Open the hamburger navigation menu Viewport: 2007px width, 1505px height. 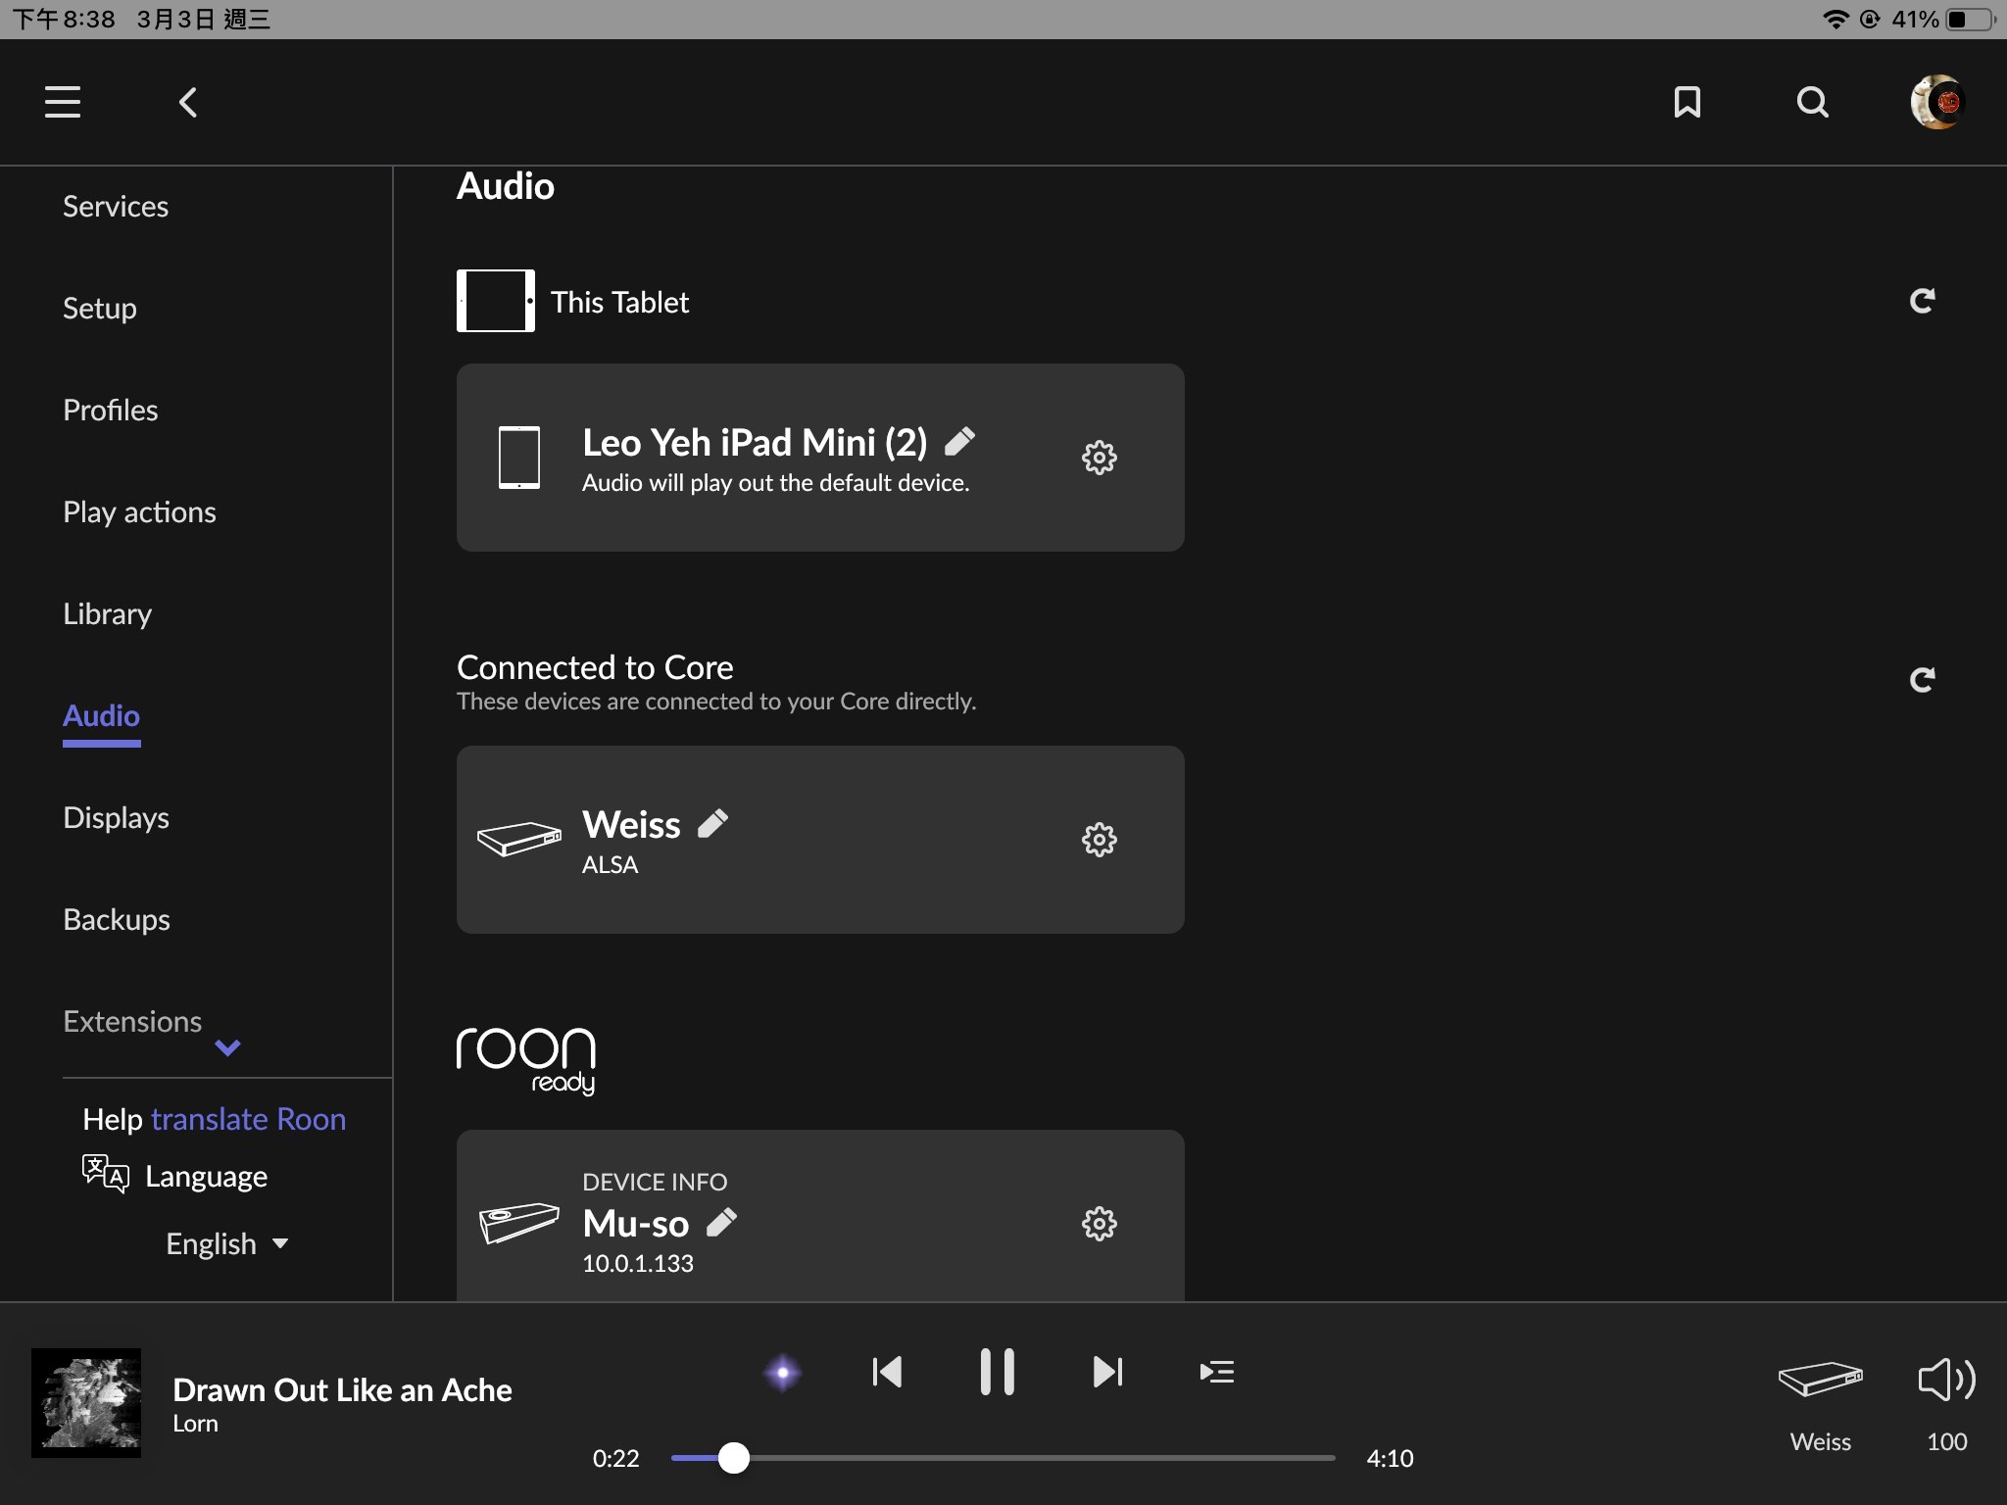tap(63, 102)
